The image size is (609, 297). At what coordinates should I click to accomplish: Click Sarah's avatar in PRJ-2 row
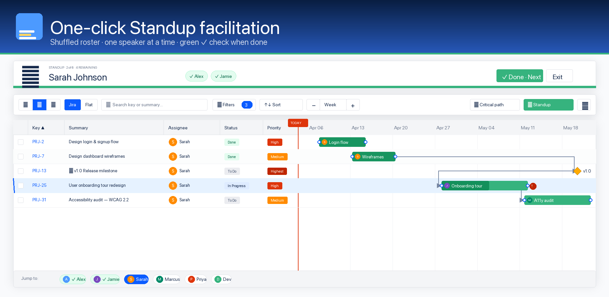click(x=173, y=142)
